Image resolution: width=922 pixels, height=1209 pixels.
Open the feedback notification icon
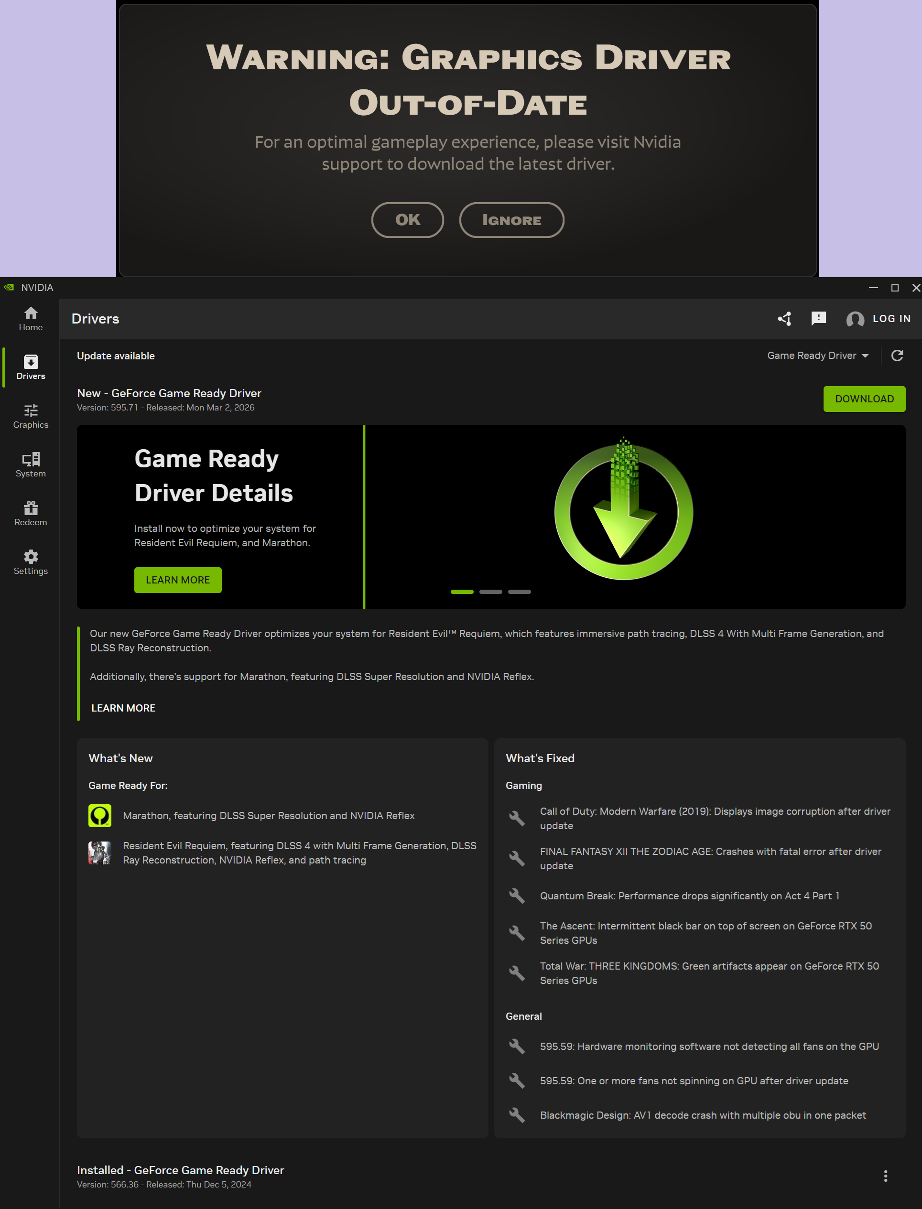tap(818, 319)
